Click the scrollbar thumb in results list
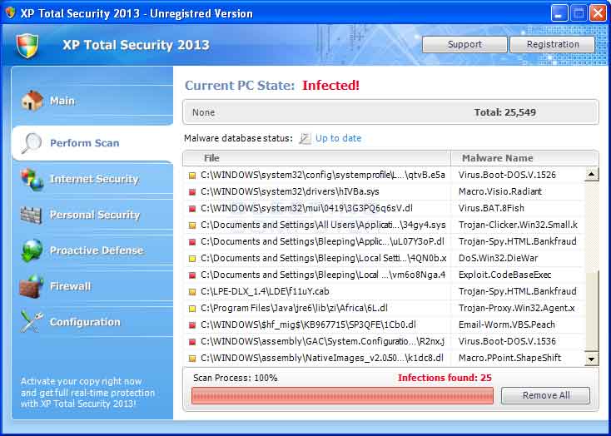Viewport: 611px width, 436px height. (592, 312)
